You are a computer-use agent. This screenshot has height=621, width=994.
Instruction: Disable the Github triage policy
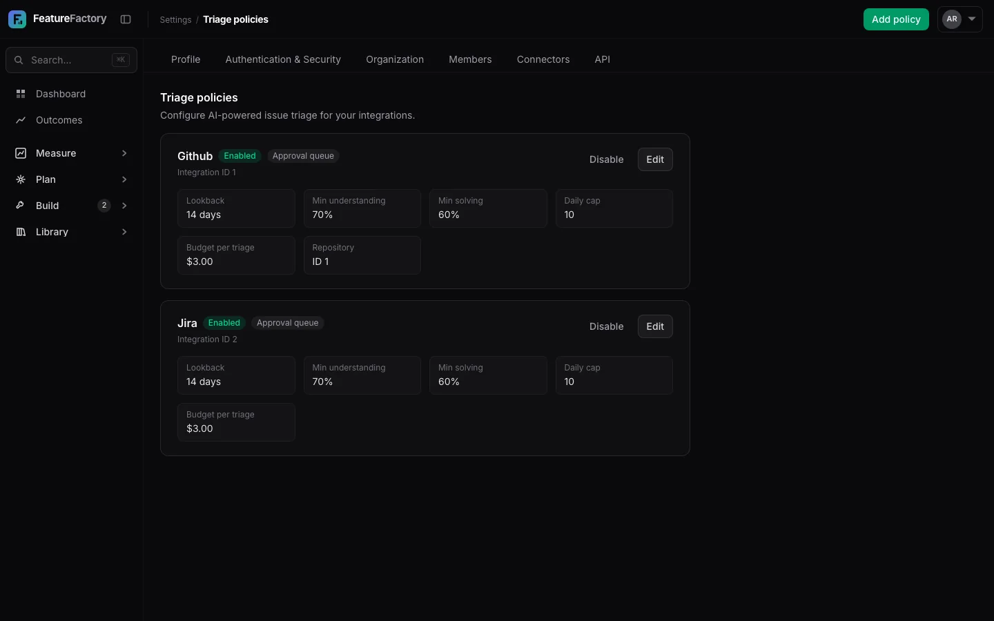(606, 159)
